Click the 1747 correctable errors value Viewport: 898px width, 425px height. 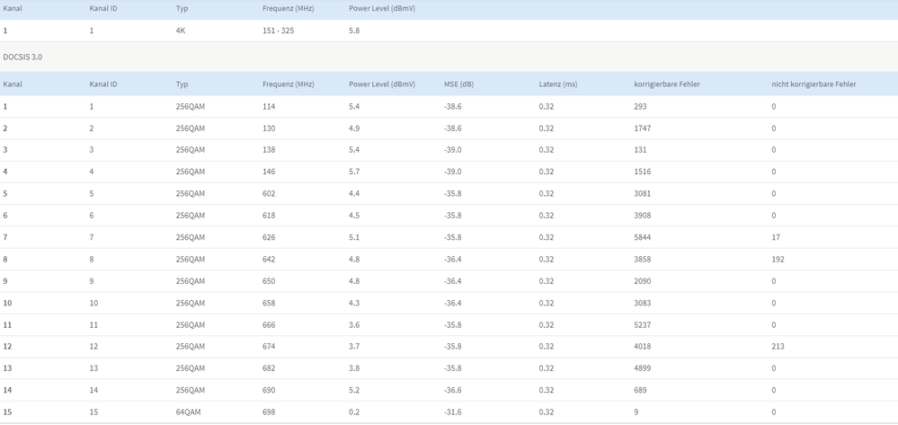645,128
